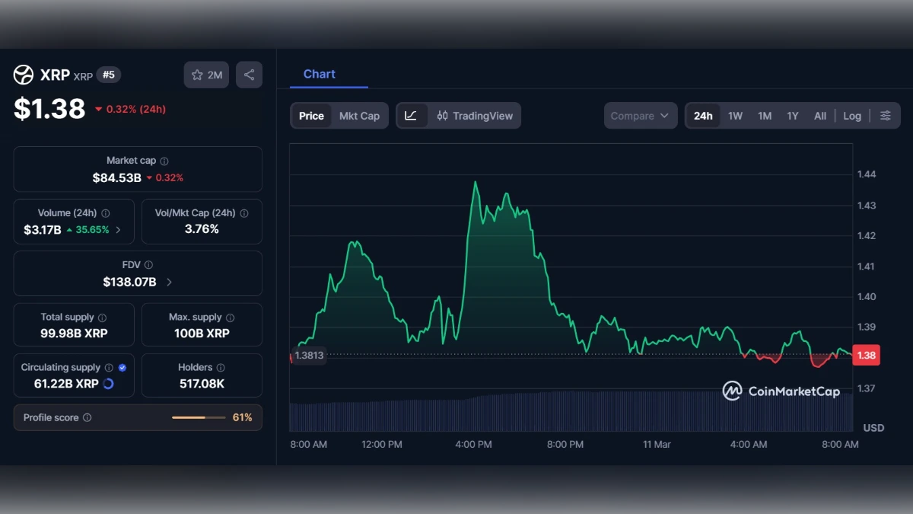Select the 1W timeframe
913x514 pixels.
click(x=735, y=115)
